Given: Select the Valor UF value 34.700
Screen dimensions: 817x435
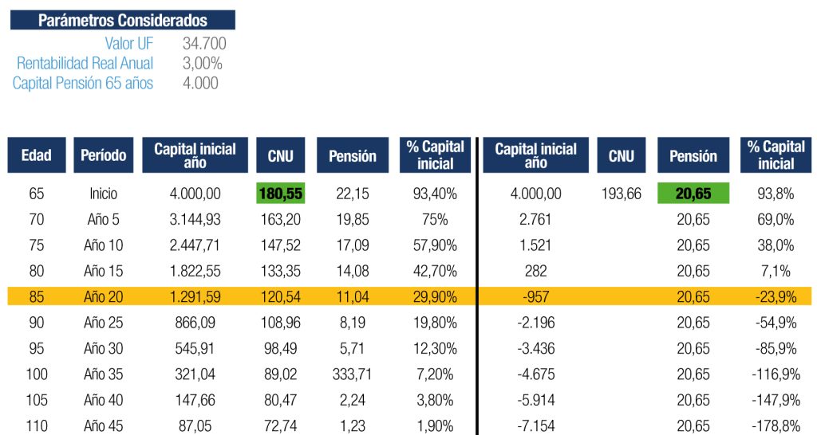Looking at the screenshot, I should (x=204, y=43).
